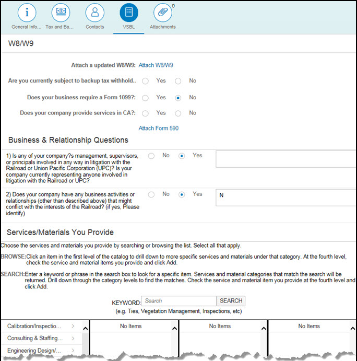
Task: Select the VSBL document icon
Action: 129,13
